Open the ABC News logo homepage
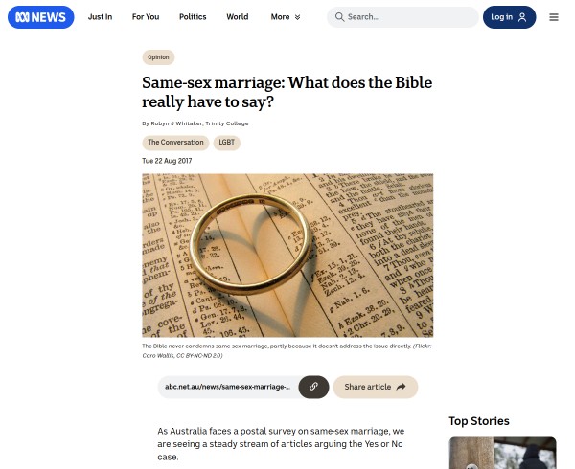575x469 pixels. [40, 17]
